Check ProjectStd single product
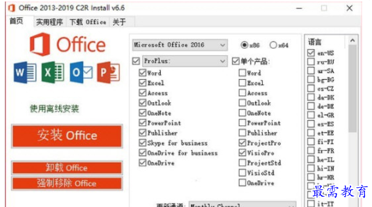The height and width of the screenshot is (207, 372). [242, 163]
